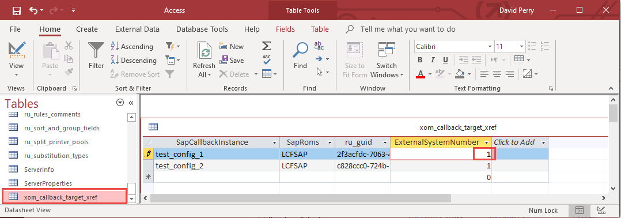Click the Totals sigma icon
Viewport: 621px width, 218px height.
[x=267, y=46]
